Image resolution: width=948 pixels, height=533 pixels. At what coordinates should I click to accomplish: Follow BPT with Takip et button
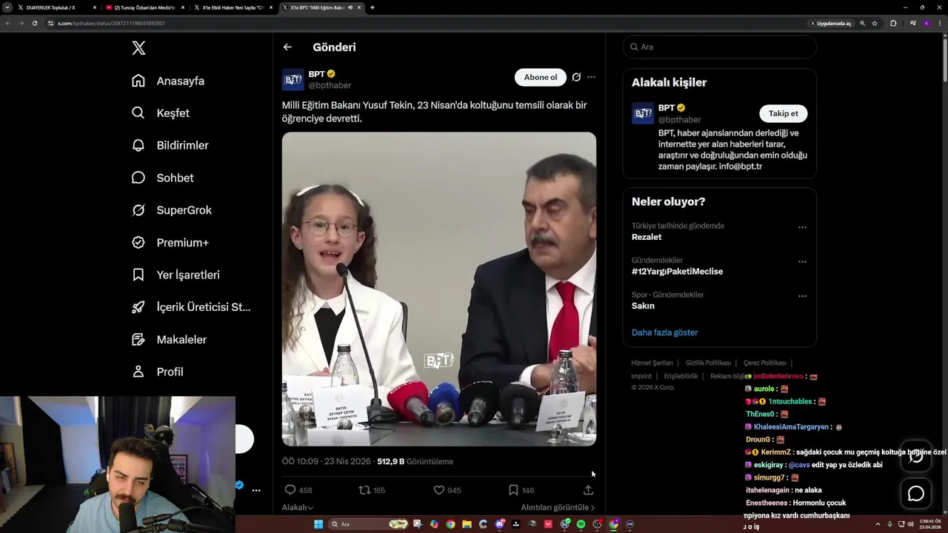pos(783,113)
